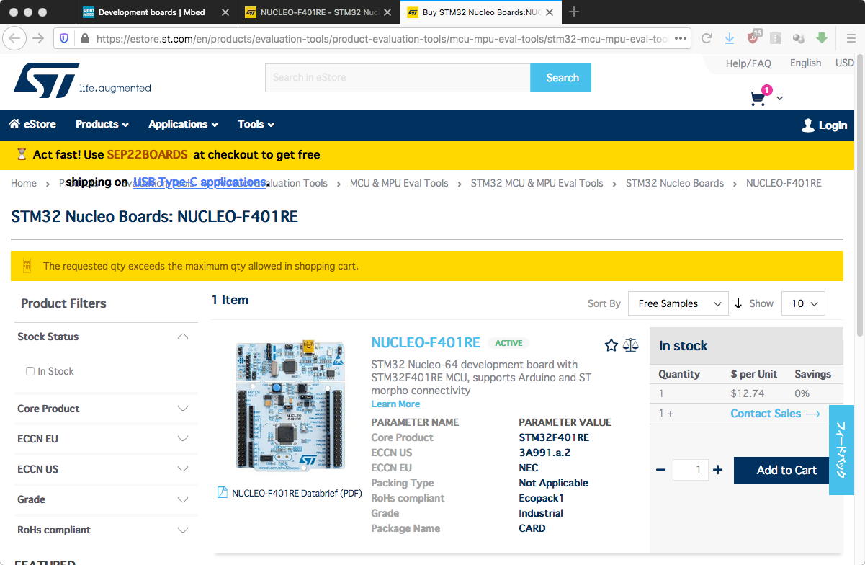The width and height of the screenshot is (865, 565).
Task: Click the quantity input field
Action: (690, 470)
